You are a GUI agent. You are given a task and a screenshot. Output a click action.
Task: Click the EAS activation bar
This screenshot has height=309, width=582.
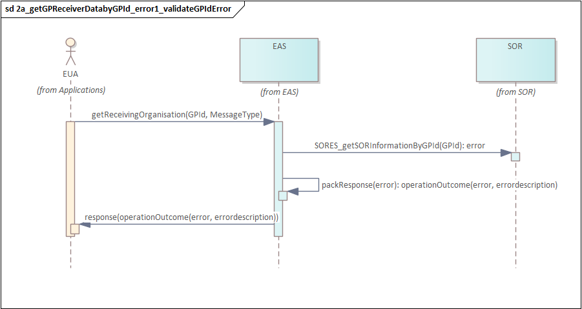(x=278, y=179)
